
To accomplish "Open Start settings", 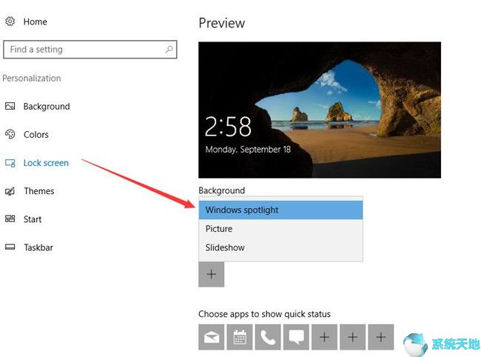I will tap(33, 219).
